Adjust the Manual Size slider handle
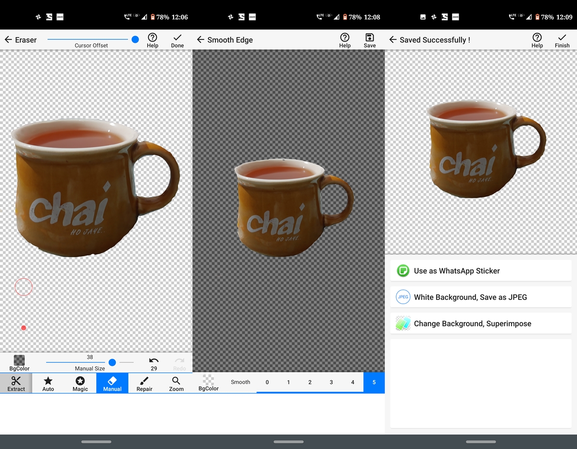The image size is (577, 449). (x=112, y=362)
